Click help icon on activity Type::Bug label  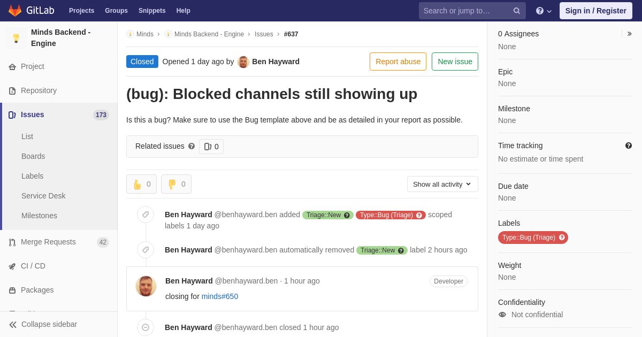click(419, 215)
